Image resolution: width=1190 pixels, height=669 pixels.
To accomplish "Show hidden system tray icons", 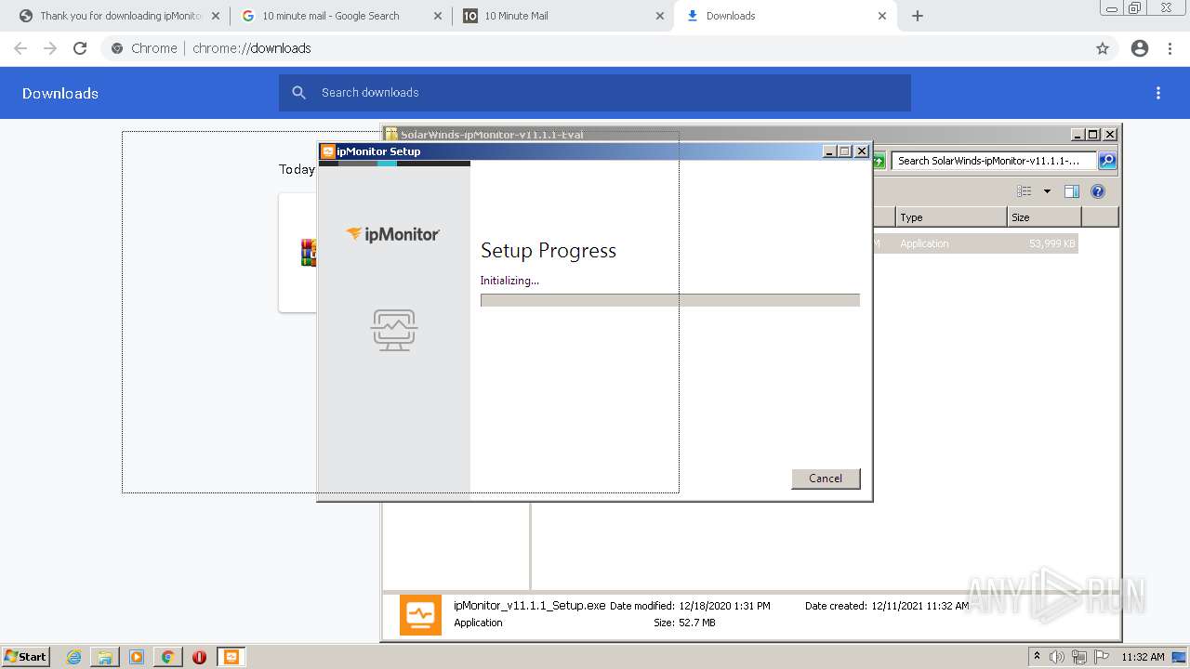I will (1037, 656).
